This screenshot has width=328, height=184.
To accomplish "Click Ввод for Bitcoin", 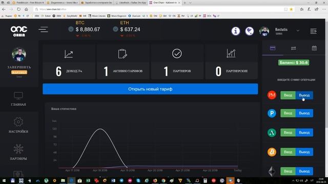I will pyautogui.click(x=288, y=152).
